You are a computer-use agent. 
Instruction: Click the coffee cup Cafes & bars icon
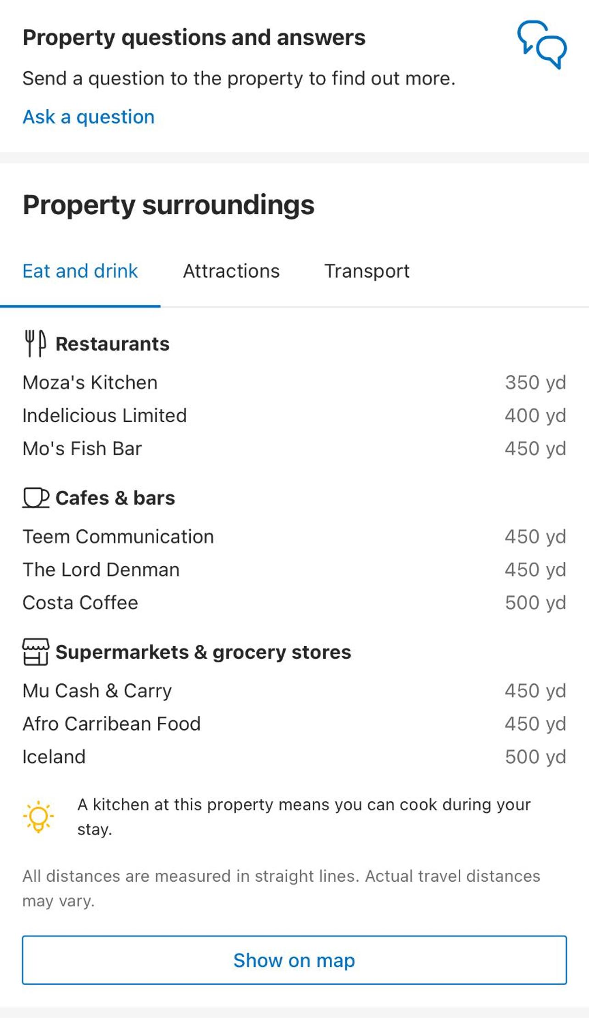(x=36, y=498)
